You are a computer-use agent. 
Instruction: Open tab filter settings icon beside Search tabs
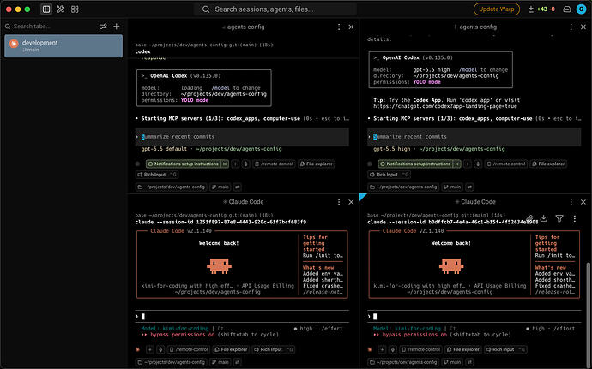103,27
